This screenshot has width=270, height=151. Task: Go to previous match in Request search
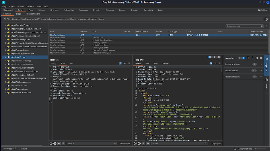(59, 144)
